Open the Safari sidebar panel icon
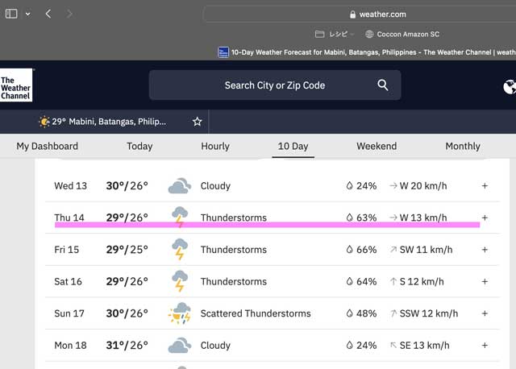The width and height of the screenshot is (516, 369). tap(11, 14)
